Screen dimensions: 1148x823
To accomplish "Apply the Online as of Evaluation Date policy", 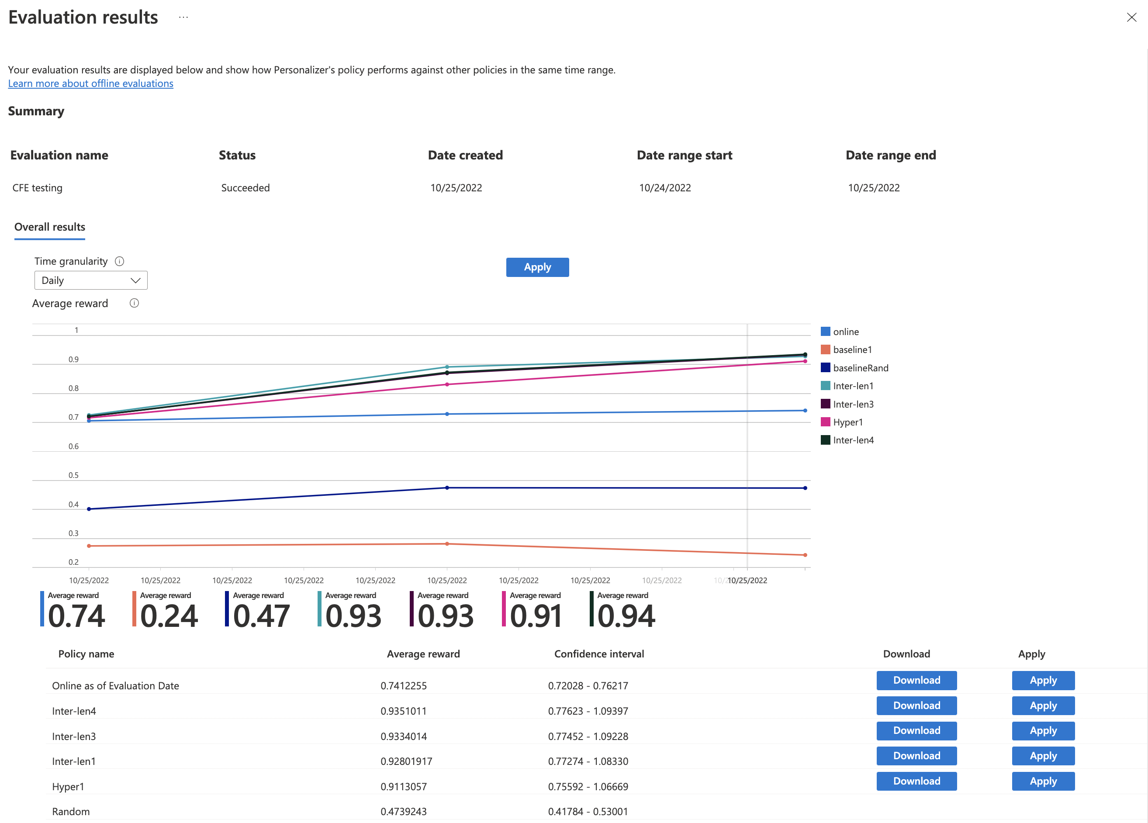I will pos(1043,680).
